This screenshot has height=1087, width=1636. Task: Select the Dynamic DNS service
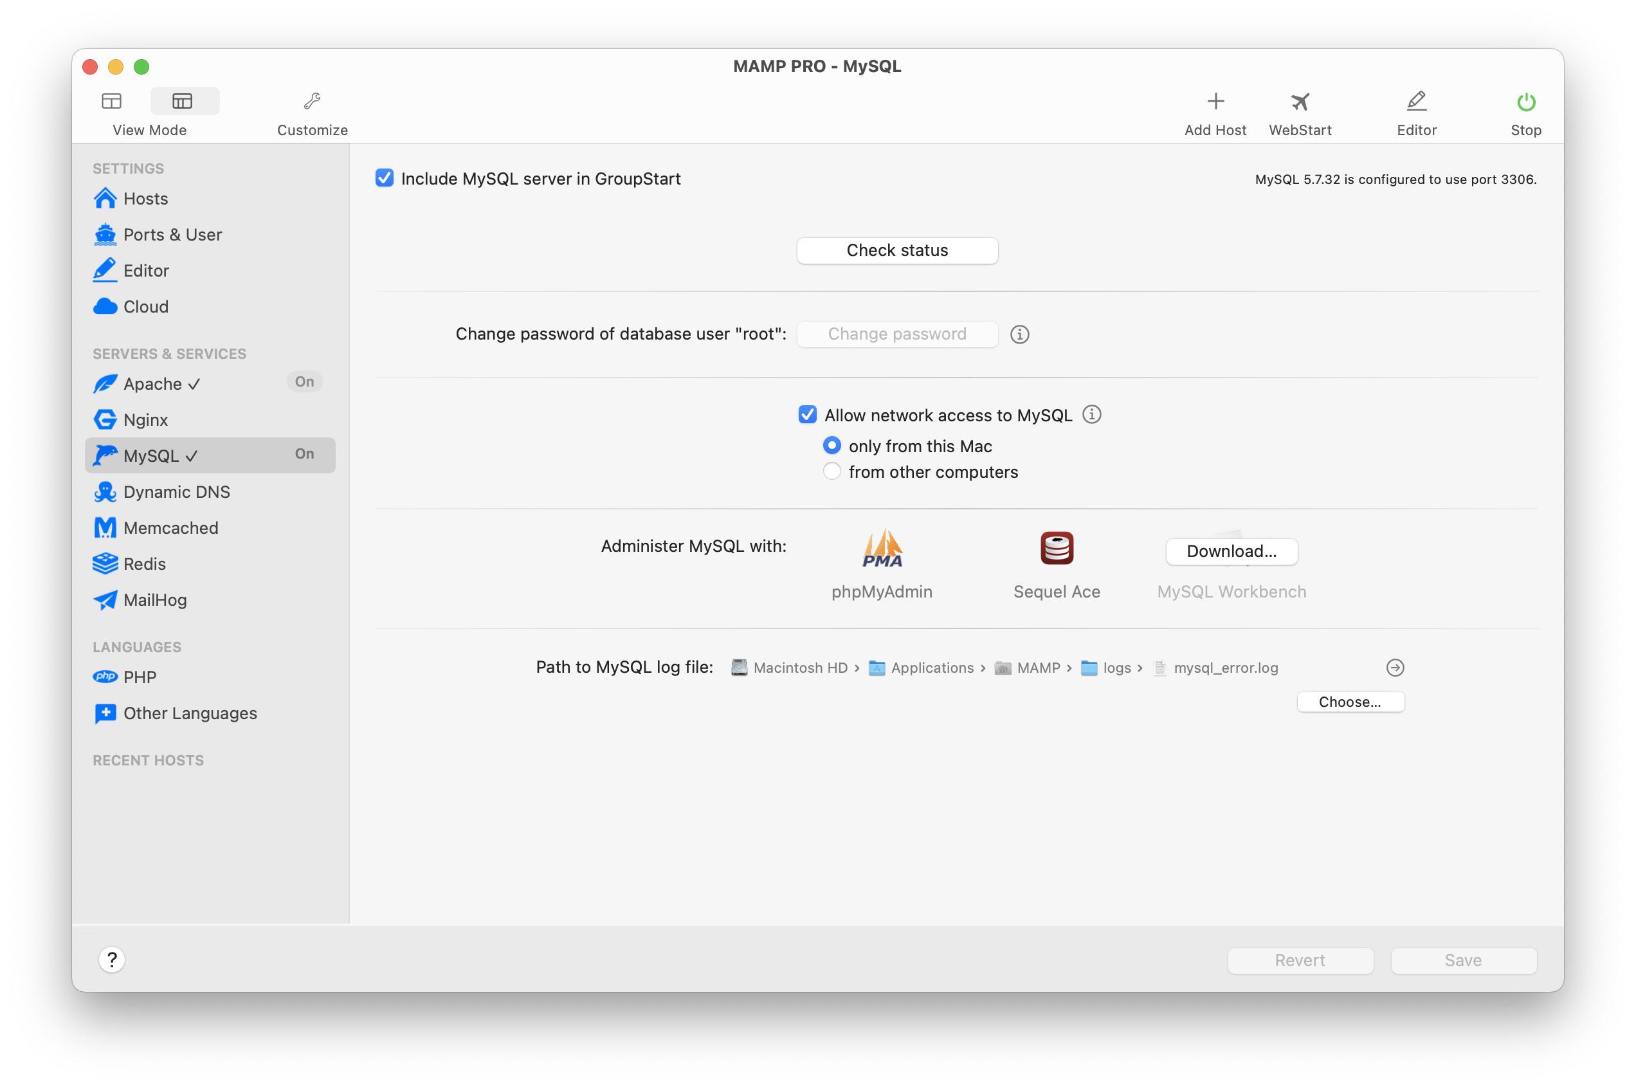177,491
